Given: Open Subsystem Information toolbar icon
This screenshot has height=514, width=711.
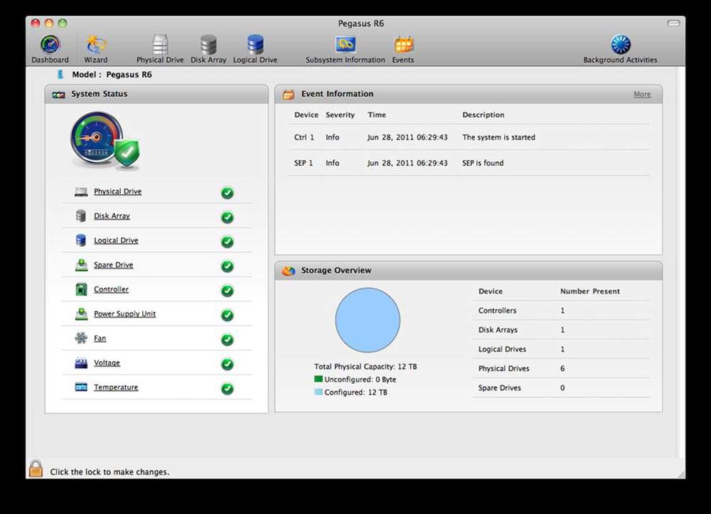Looking at the screenshot, I should 345,45.
